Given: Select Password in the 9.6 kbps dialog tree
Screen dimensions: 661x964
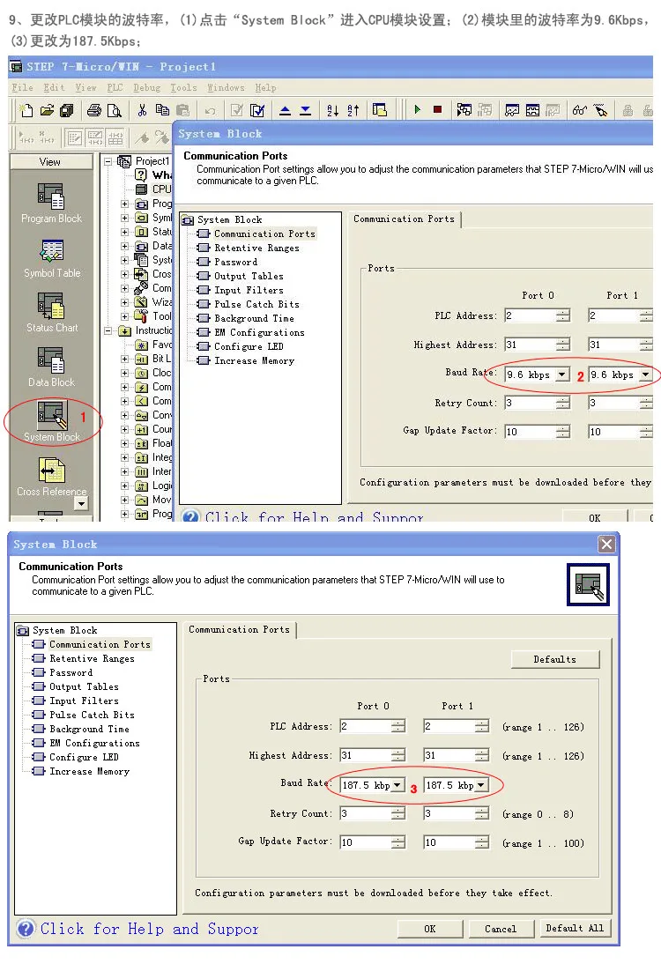Looking at the screenshot, I should click(x=235, y=262).
